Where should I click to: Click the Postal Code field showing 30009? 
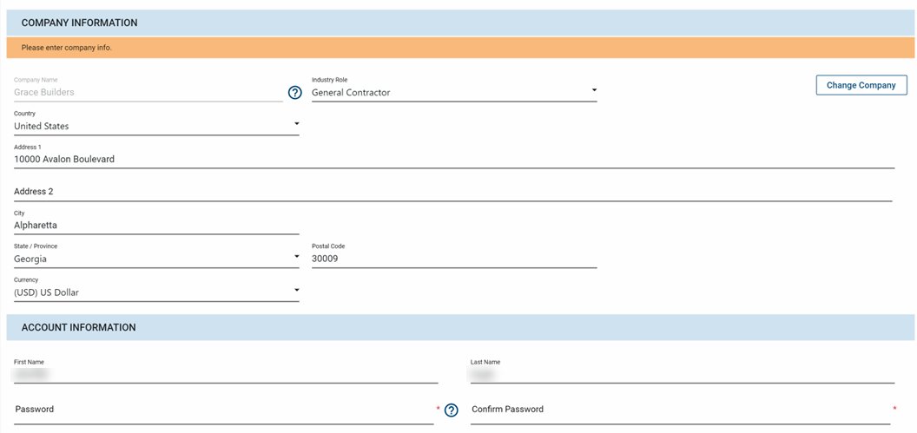point(453,259)
